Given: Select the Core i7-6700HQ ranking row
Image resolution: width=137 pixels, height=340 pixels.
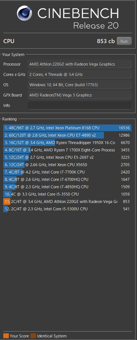Looking at the screenshot, I should click(68, 179).
